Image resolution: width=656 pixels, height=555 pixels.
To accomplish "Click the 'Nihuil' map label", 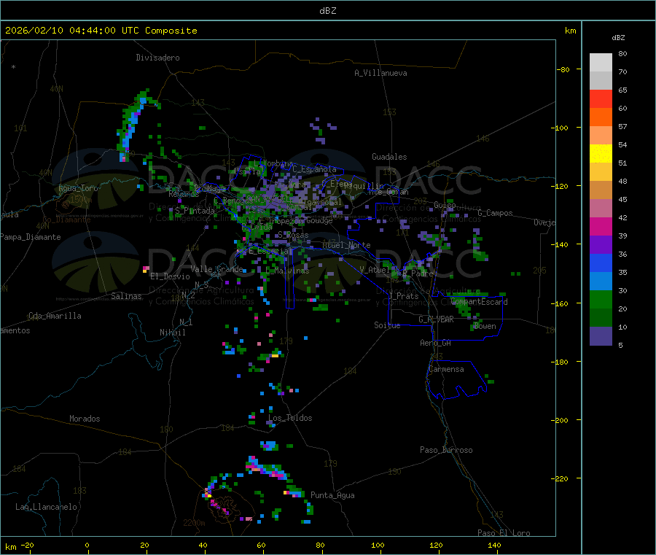I will pyautogui.click(x=173, y=333).
